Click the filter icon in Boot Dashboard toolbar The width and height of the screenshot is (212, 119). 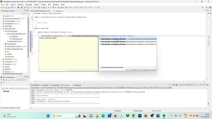(26, 80)
